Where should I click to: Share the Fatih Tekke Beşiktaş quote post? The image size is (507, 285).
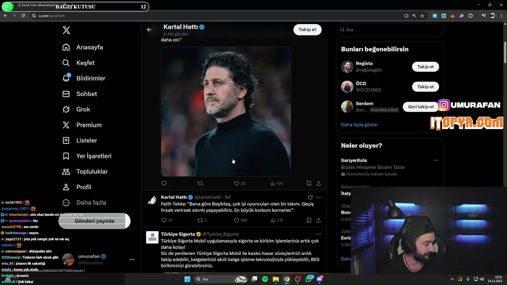318,220
